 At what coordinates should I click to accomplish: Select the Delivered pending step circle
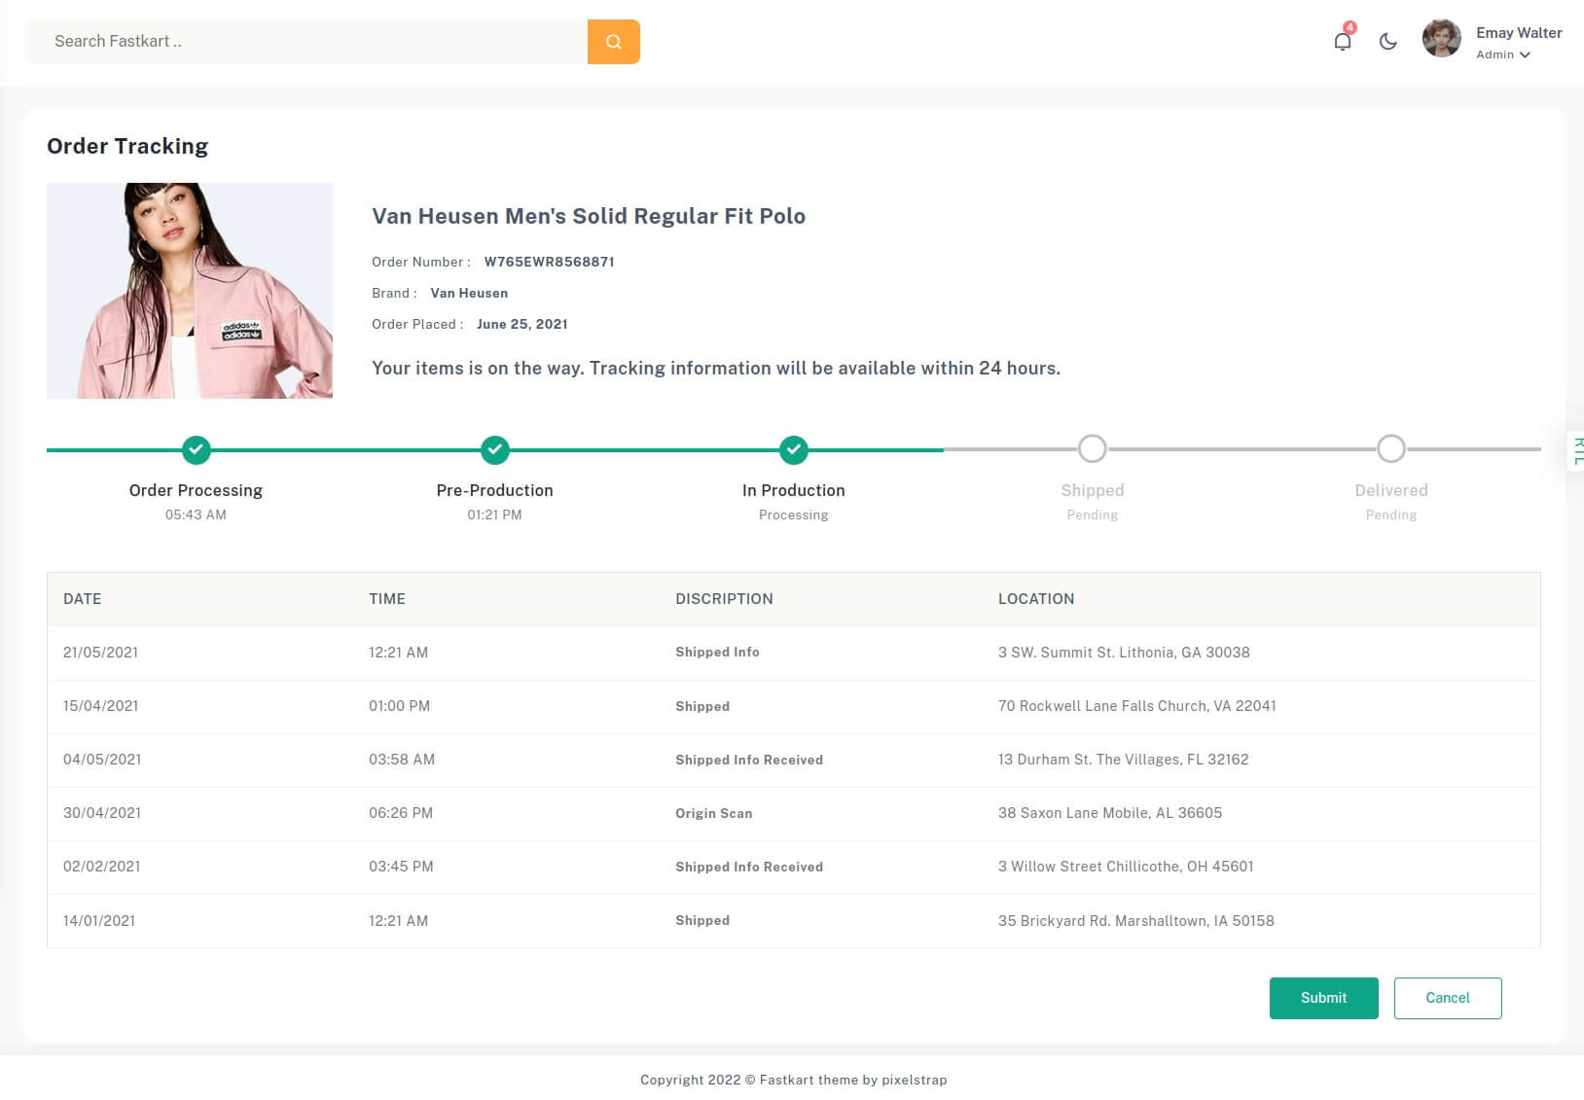click(1390, 449)
